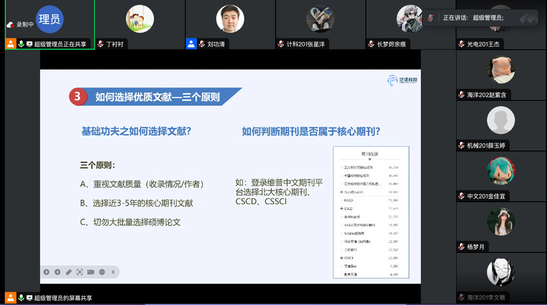Click the orange host icon beside 超级管理员正在共享
Image resolution: width=547 pixels, height=305 pixels.
click(11, 44)
